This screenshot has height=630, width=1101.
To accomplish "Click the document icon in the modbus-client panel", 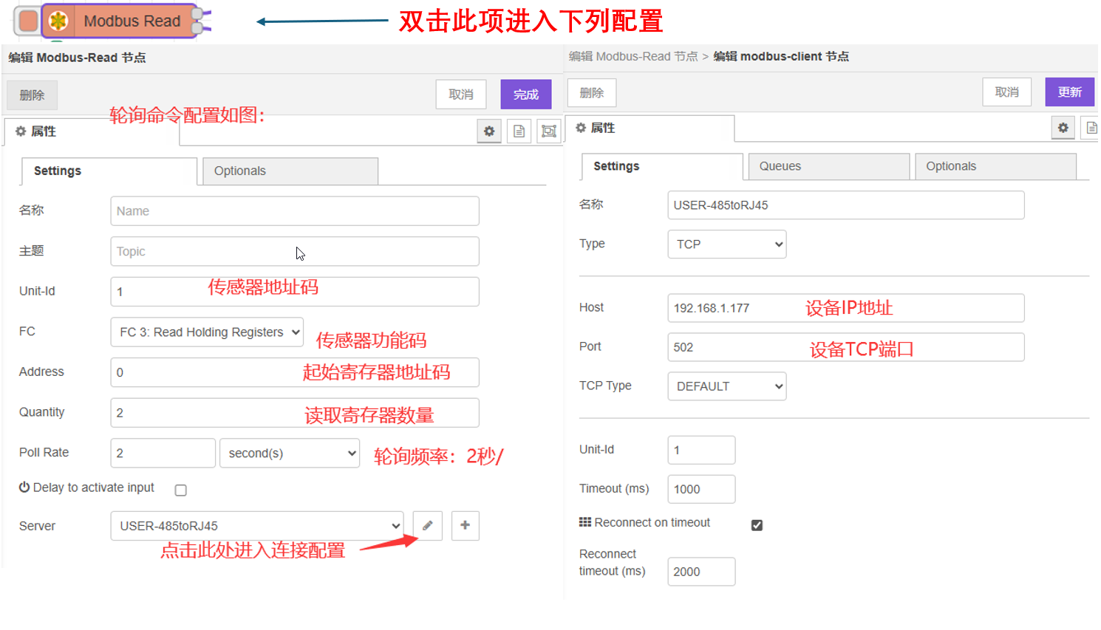I will click(x=1091, y=128).
